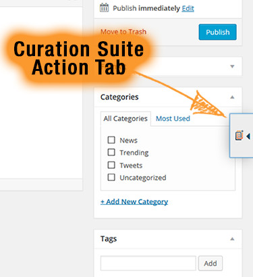This screenshot has height=277, width=253.
Task: Click the Uncategorized category label
Action: [x=143, y=178]
